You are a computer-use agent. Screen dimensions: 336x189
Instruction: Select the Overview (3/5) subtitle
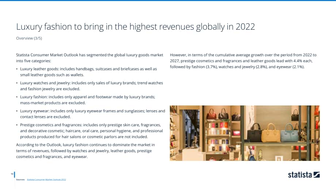29,38
